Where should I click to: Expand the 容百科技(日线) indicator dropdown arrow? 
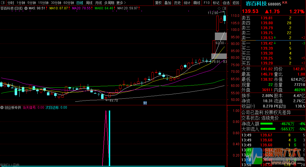(x=26, y=9)
